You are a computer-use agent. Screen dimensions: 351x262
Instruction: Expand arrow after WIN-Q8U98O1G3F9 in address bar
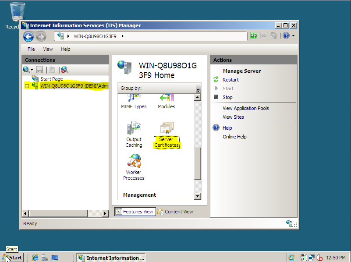pos(123,36)
